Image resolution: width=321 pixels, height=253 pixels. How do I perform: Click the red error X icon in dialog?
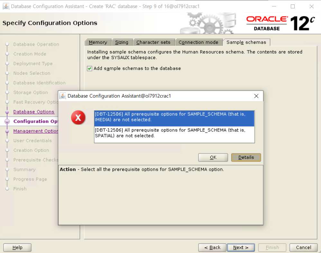[x=78, y=118]
